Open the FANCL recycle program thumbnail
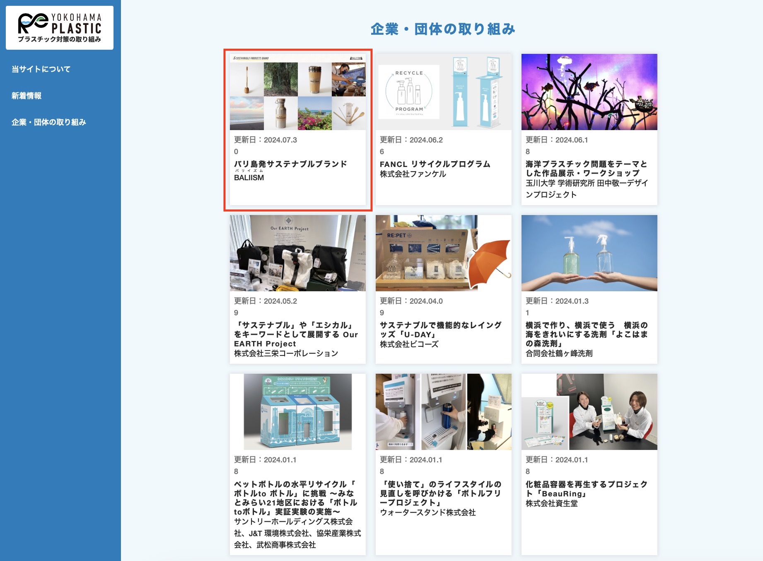This screenshot has height=561, width=763. (x=444, y=92)
